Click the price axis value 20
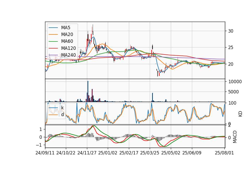Viewport: 250px width, 180px height. click(231, 64)
